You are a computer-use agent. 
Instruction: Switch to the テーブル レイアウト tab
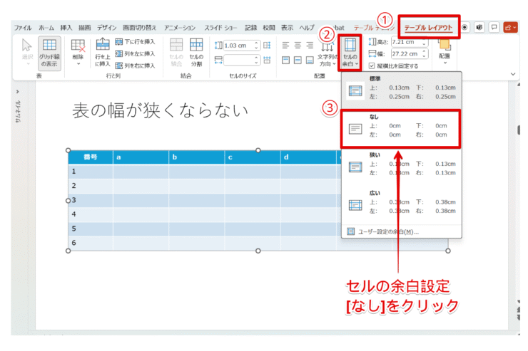coord(428,28)
